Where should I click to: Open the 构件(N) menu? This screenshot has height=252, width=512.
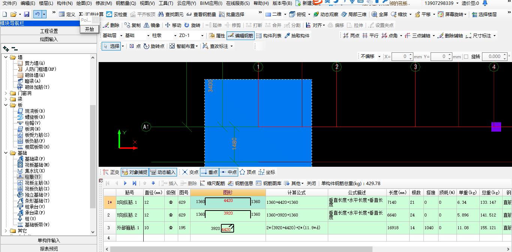tap(65, 3)
